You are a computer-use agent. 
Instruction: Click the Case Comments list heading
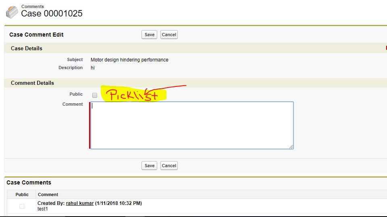tap(29, 182)
